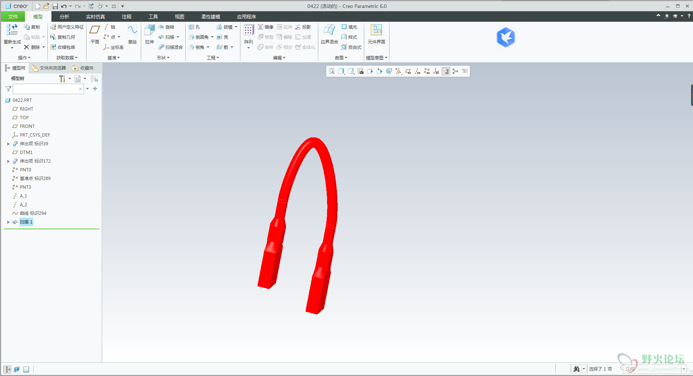
Task: Click the Undo arrow icon
Action: [64, 6]
